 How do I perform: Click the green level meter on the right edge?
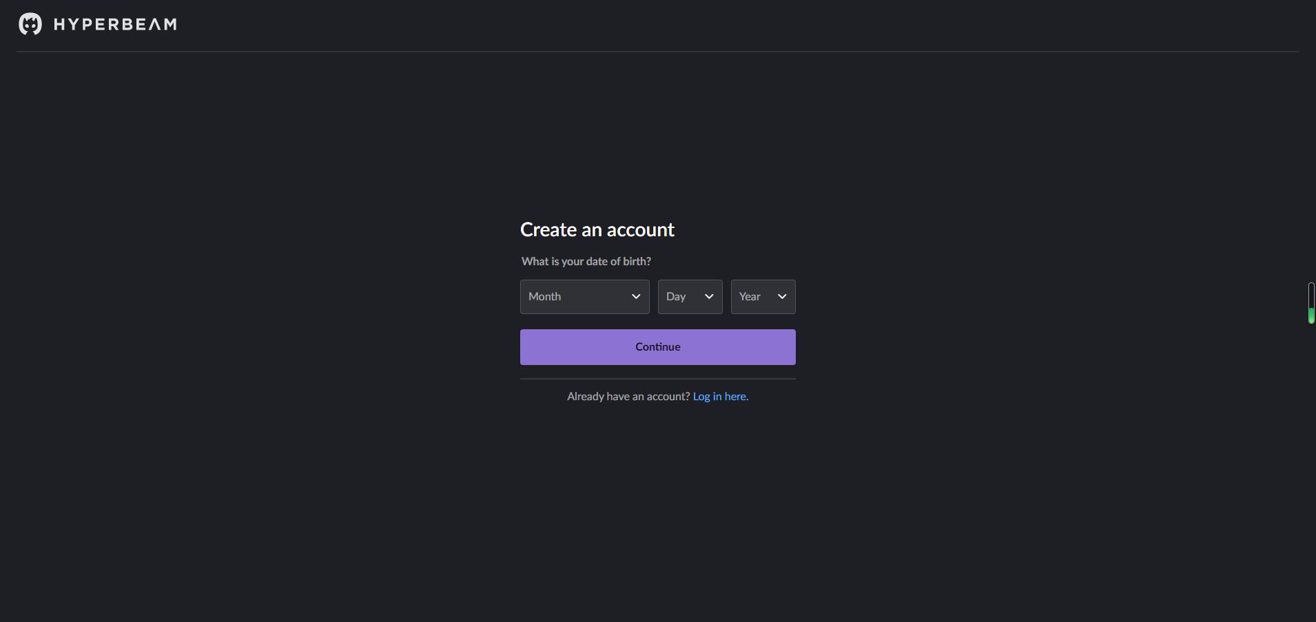(x=1311, y=303)
